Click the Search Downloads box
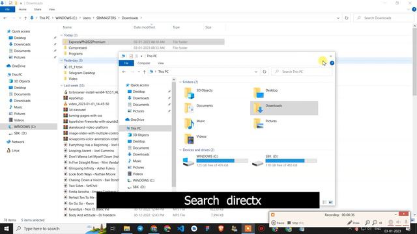 [384, 18]
